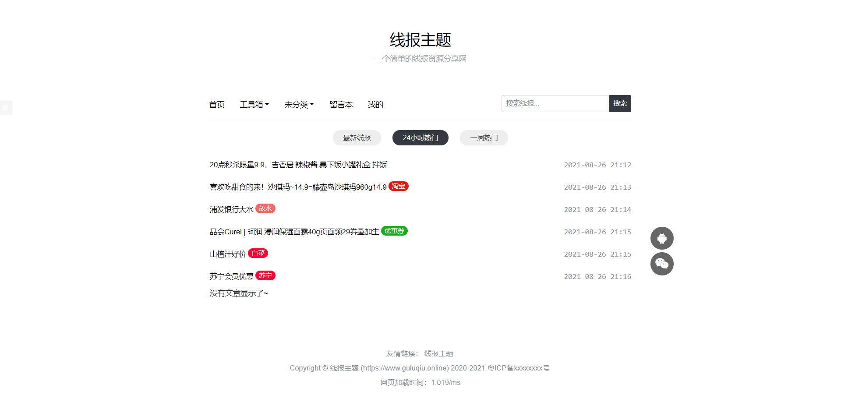Click the 线报主题 friendly link in footer
841x395 pixels.
(x=438, y=353)
